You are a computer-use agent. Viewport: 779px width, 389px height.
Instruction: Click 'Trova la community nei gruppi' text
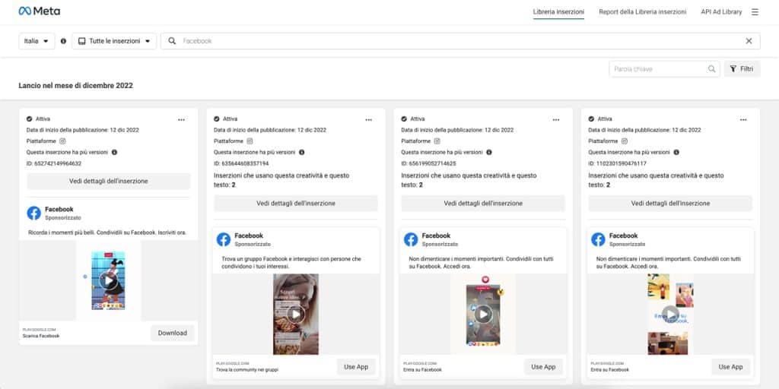(247, 370)
